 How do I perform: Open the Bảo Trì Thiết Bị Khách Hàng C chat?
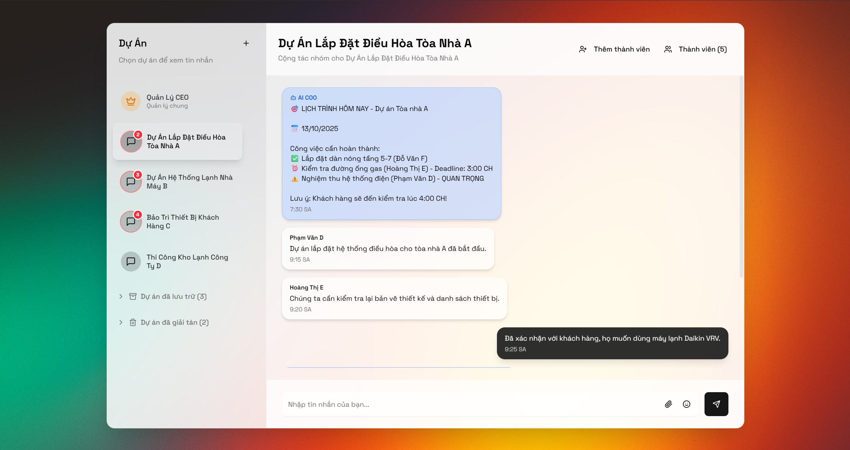[x=183, y=221]
